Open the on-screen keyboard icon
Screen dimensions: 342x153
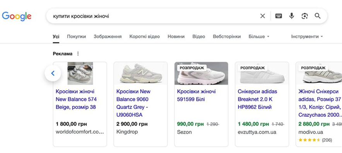click(279, 16)
